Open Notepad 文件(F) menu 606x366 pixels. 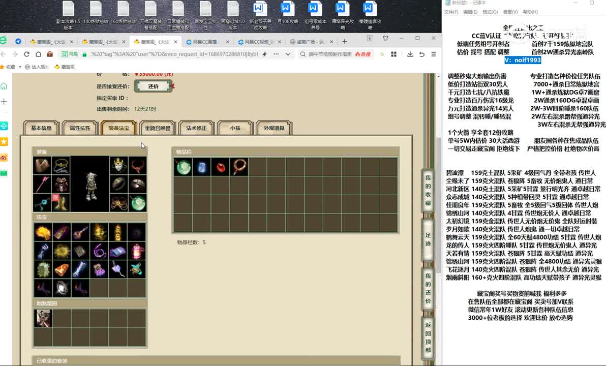tap(451, 12)
